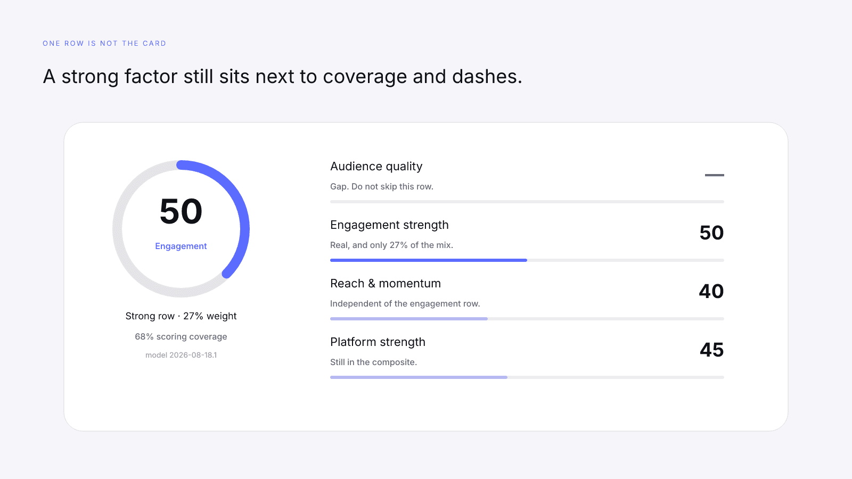
Task: Click the Engagement strength progress bar
Action: coord(527,260)
